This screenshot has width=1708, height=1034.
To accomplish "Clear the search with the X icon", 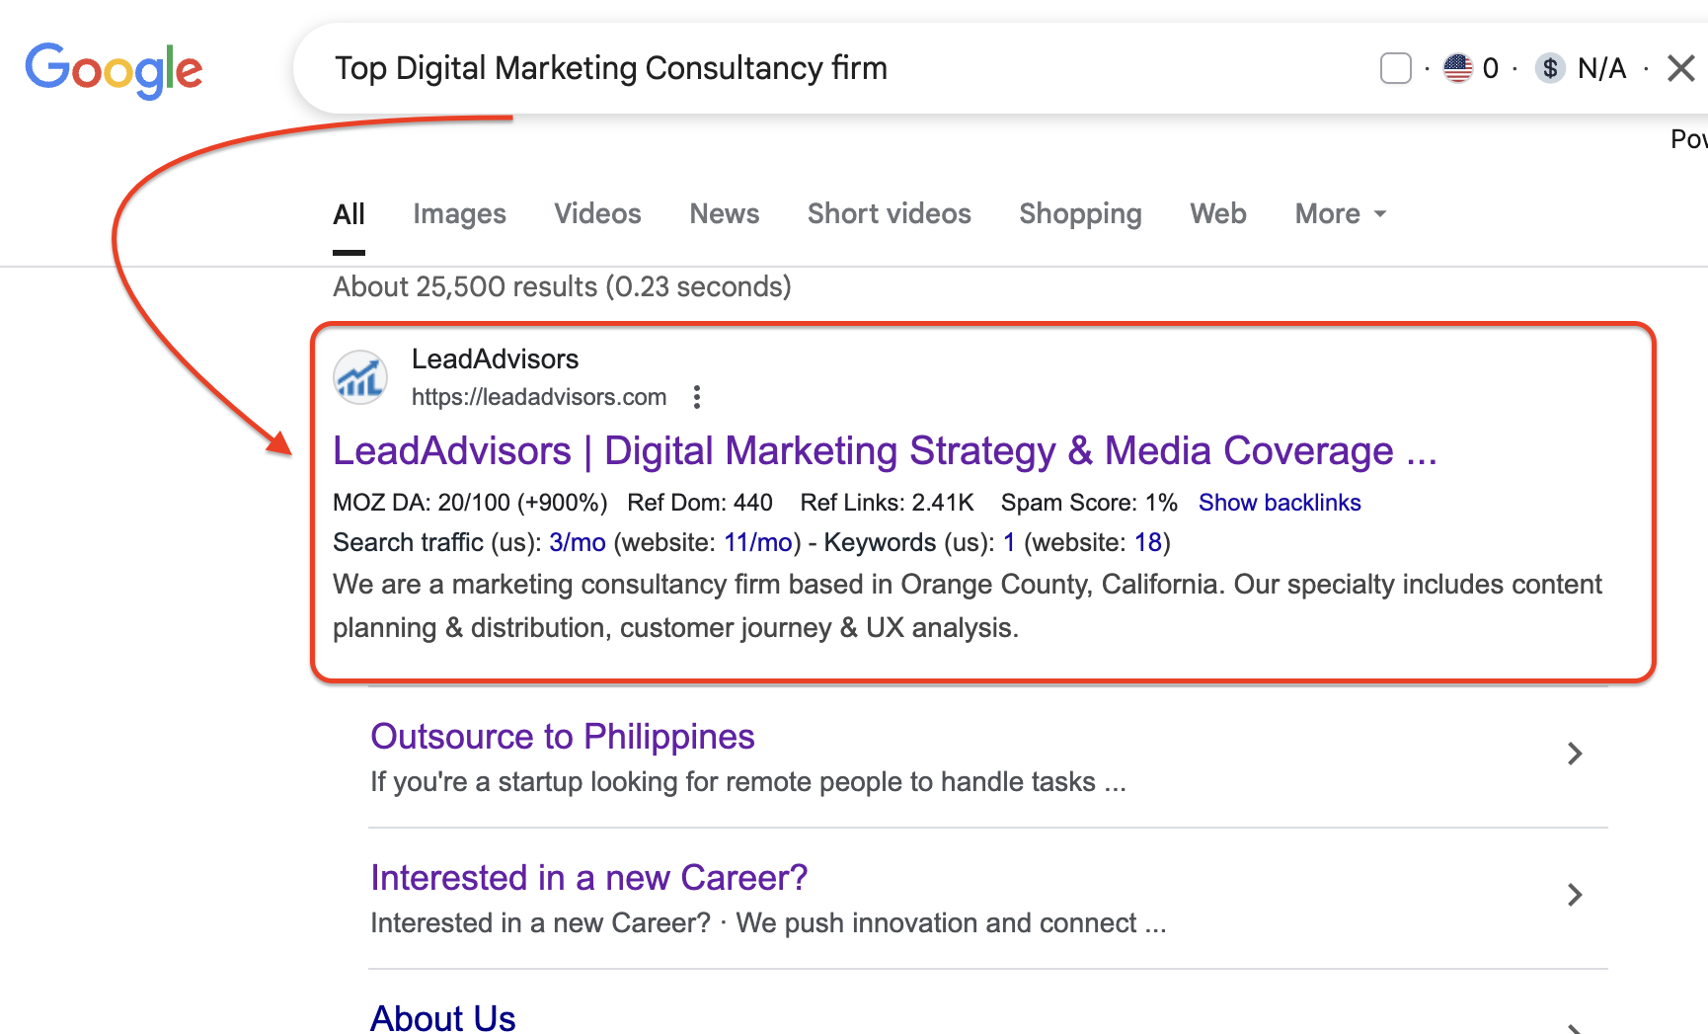I will pos(1680,68).
